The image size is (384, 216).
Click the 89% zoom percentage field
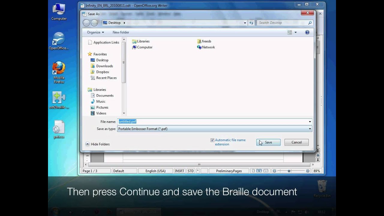tap(316, 171)
